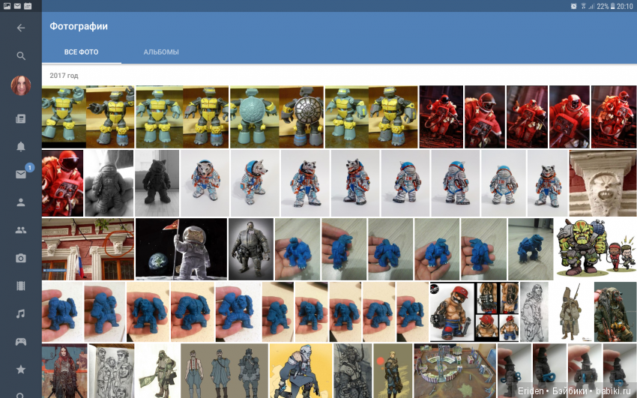The height and width of the screenshot is (398, 637).
Task: Open the friends single-person icon
Action: point(21,202)
